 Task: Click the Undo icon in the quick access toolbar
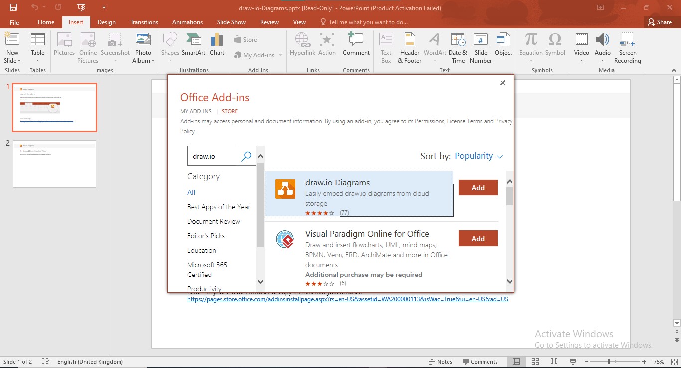point(34,7)
